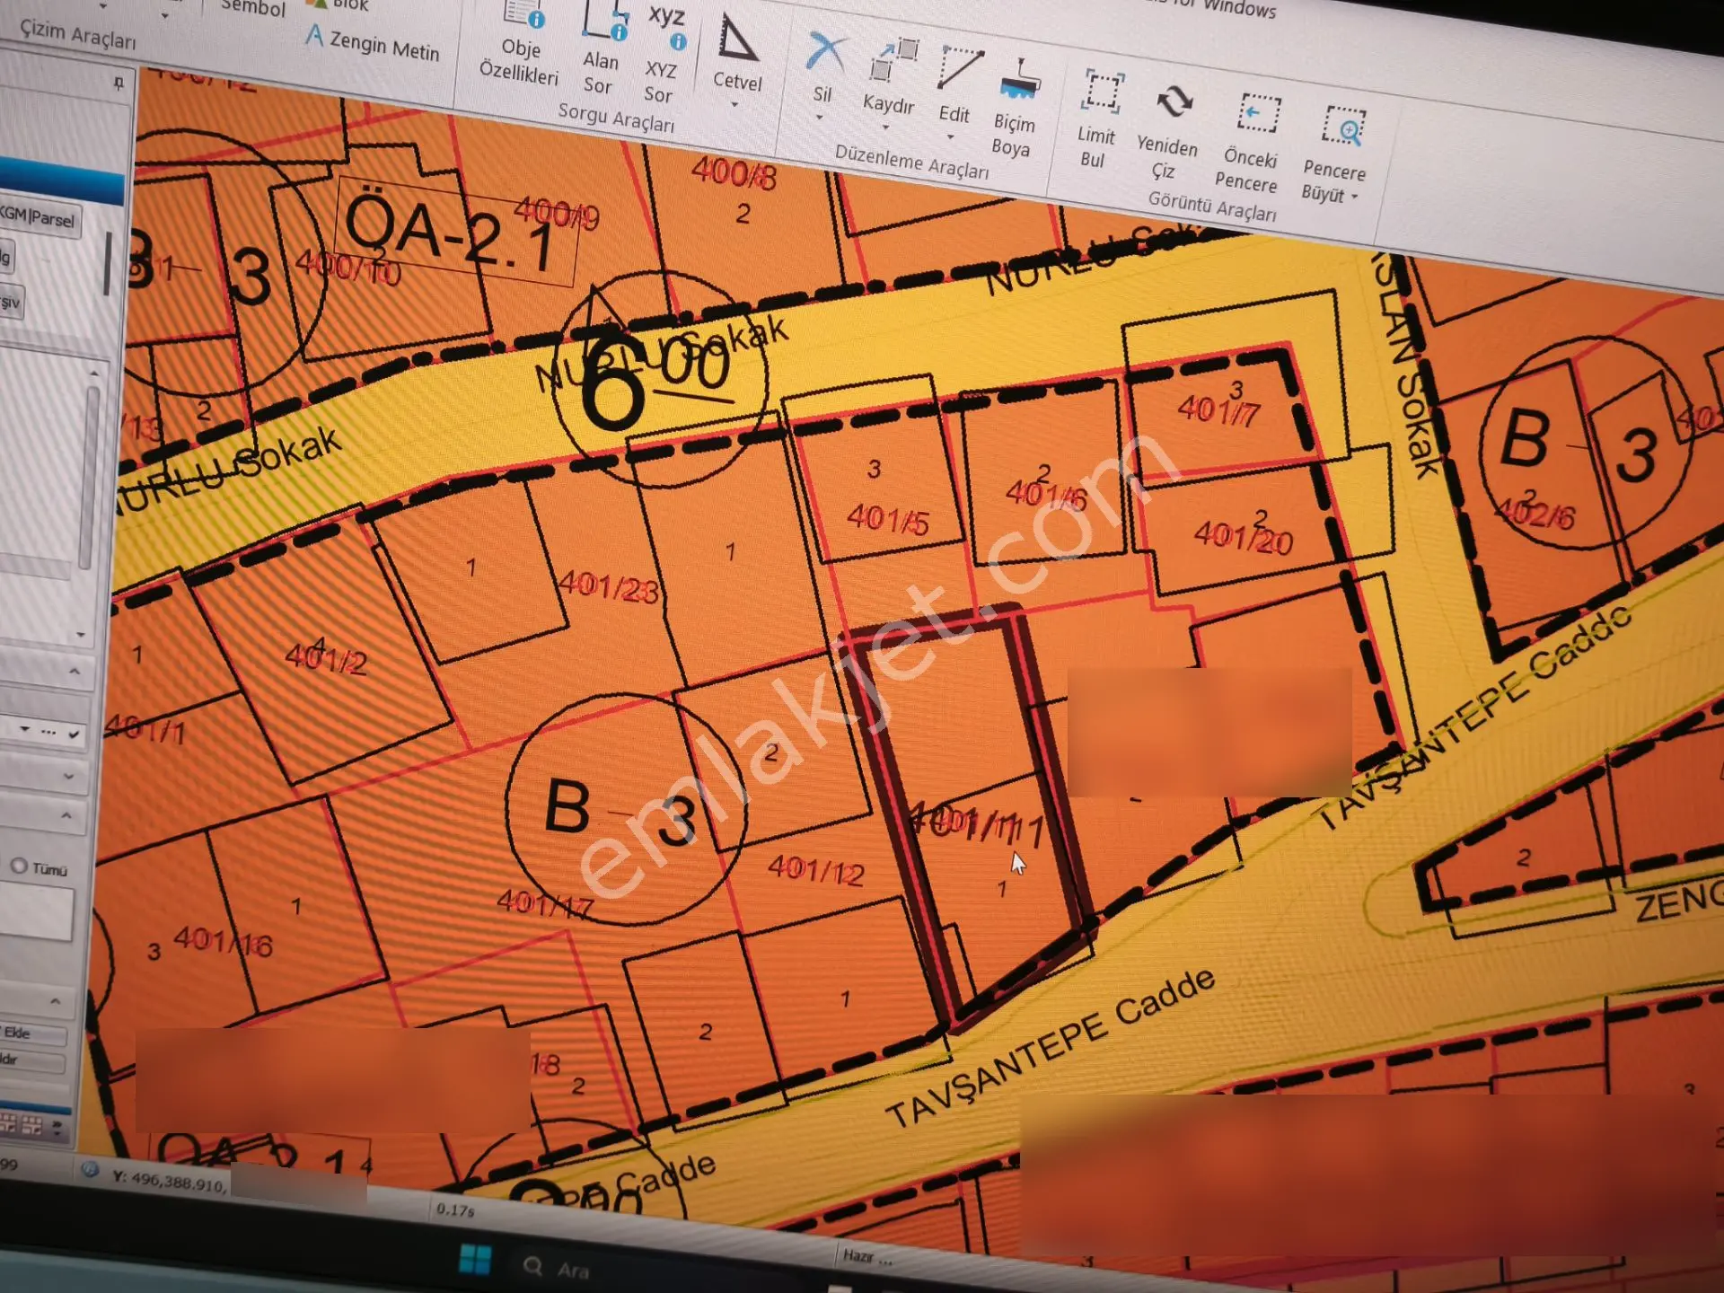The height and width of the screenshot is (1293, 1724).
Task: Click parcel label 401/12 on map
Action: pos(816,869)
